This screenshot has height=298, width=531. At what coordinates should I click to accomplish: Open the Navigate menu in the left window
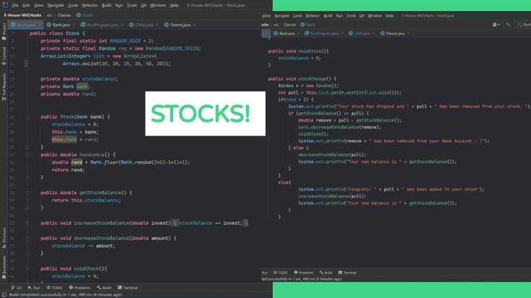(x=55, y=5)
